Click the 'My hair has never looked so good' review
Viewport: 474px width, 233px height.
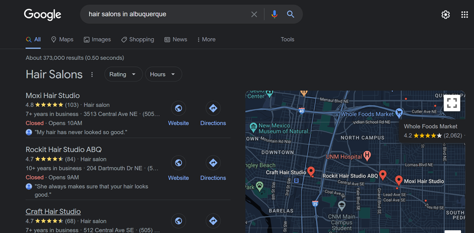(x=81, y=132)
